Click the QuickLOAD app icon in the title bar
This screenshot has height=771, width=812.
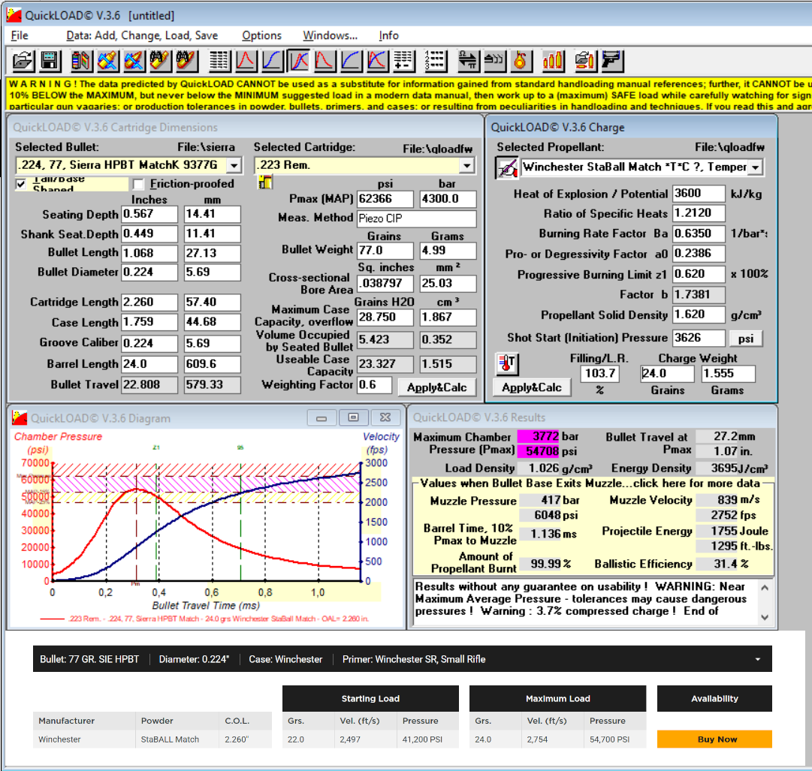[14, 15]
